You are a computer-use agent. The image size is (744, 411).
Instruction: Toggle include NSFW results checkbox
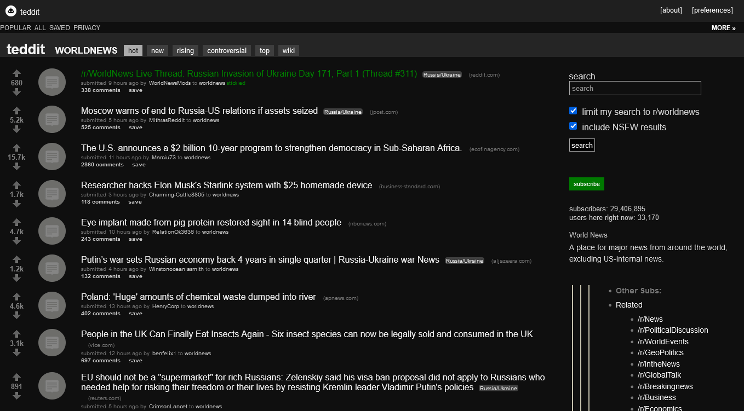click(573, 126)
